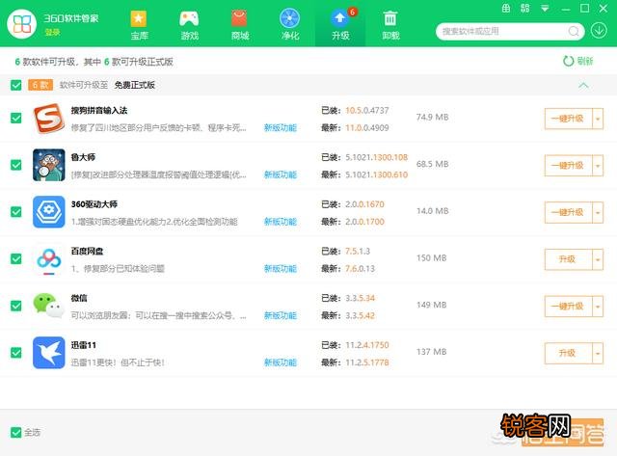Screen dimensions: 617x456
Task: Uncheck 鲁大师 checkbox
Action: click(16, 165)
